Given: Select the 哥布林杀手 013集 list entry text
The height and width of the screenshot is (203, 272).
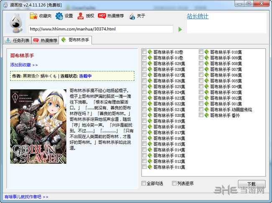Looking at the screenshot, I should pos(169,155).
